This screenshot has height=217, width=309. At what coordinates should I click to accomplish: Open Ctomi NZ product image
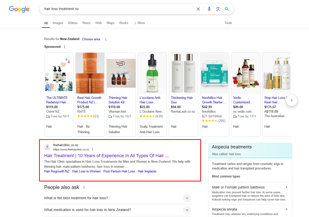tap(59, 73)
